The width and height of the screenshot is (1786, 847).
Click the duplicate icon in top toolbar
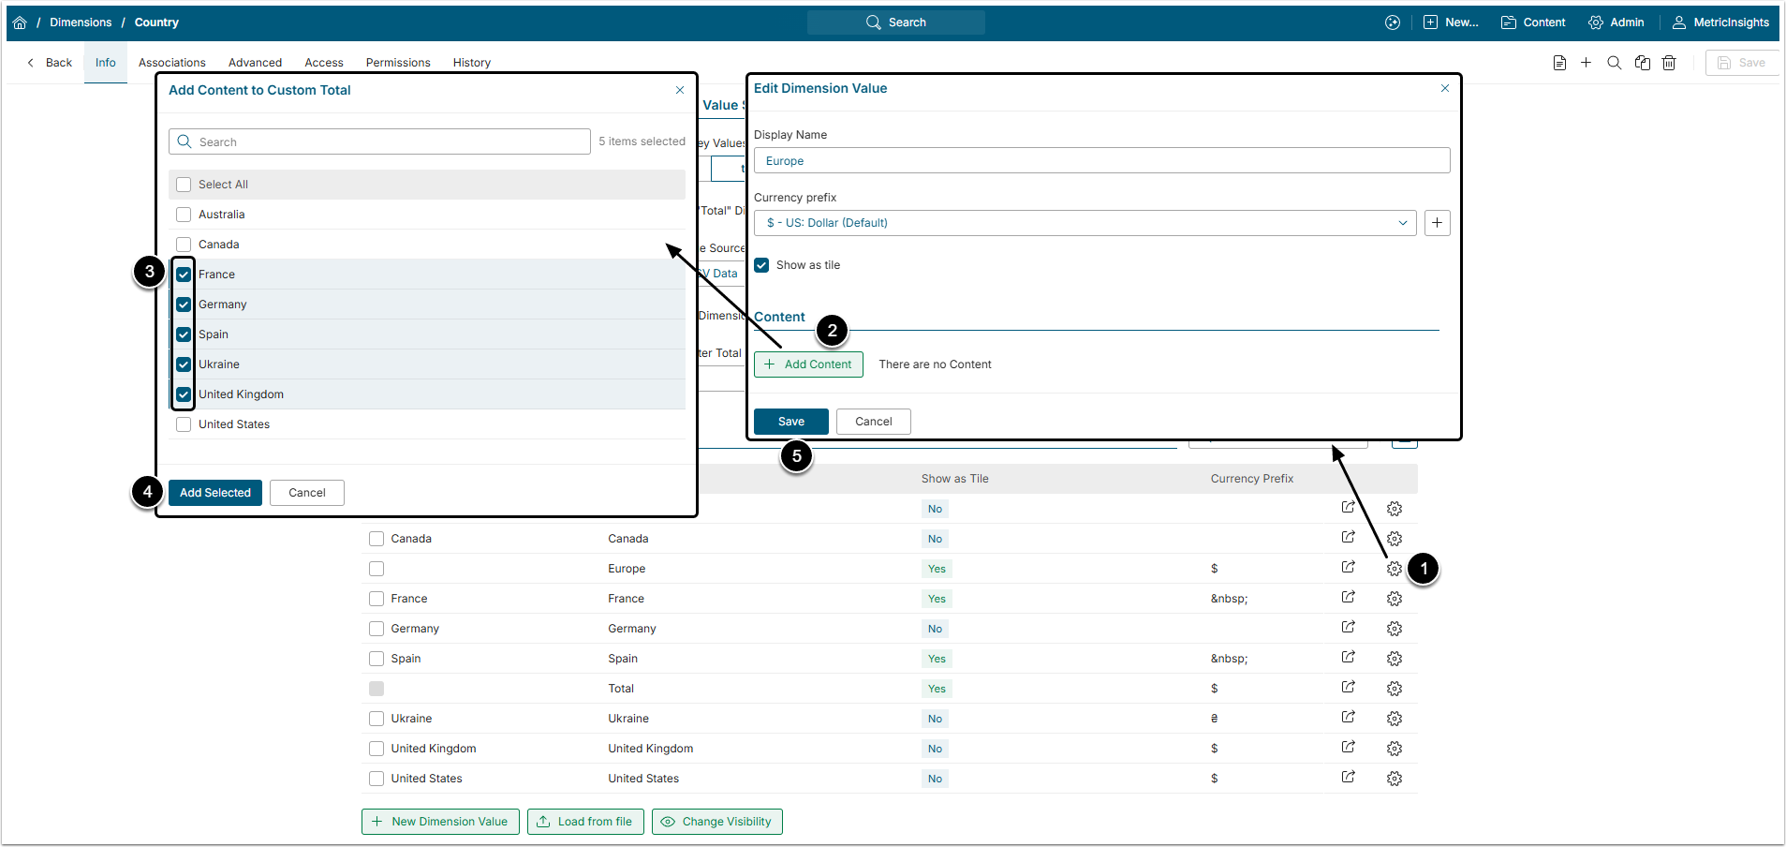click(x=1642, y=63)
